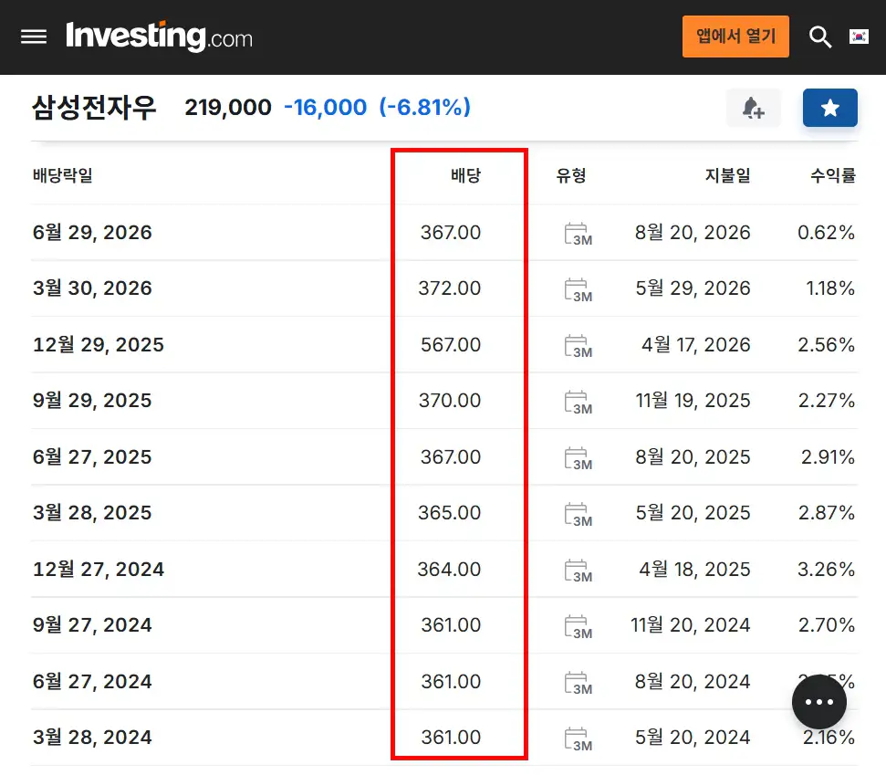Click the 3M type icon for 12월 27, 2024

click(x=579, y=571)
